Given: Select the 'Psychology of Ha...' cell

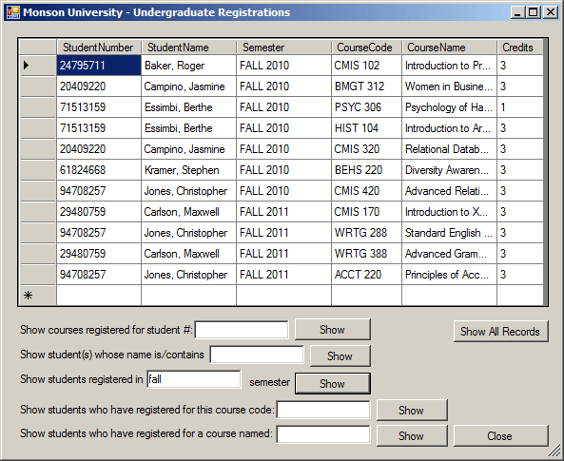Looking at the screenshot, I should (x=449, y=107).
